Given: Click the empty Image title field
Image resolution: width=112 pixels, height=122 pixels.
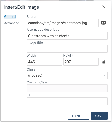Looking at the screenshot, I should (x=67, y=49).
